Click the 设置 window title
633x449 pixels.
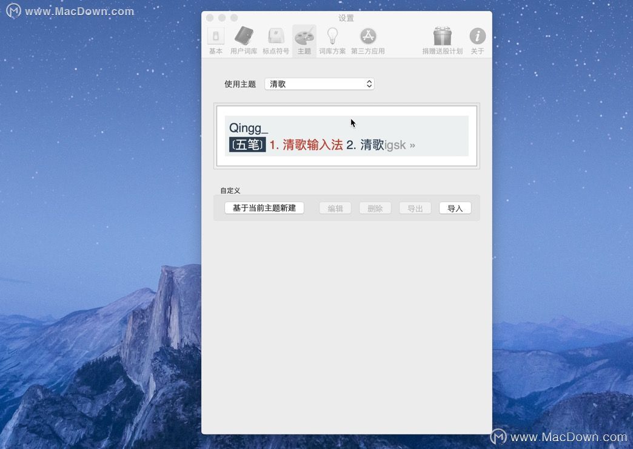coord(346,18)
